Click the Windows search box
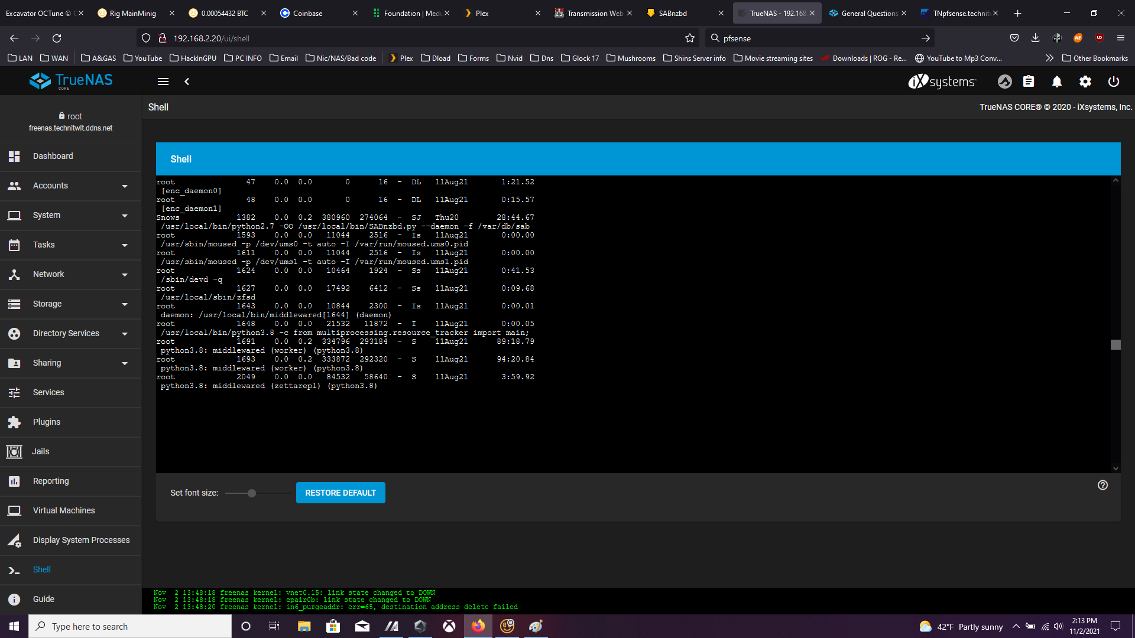 [x=130, y=626]
